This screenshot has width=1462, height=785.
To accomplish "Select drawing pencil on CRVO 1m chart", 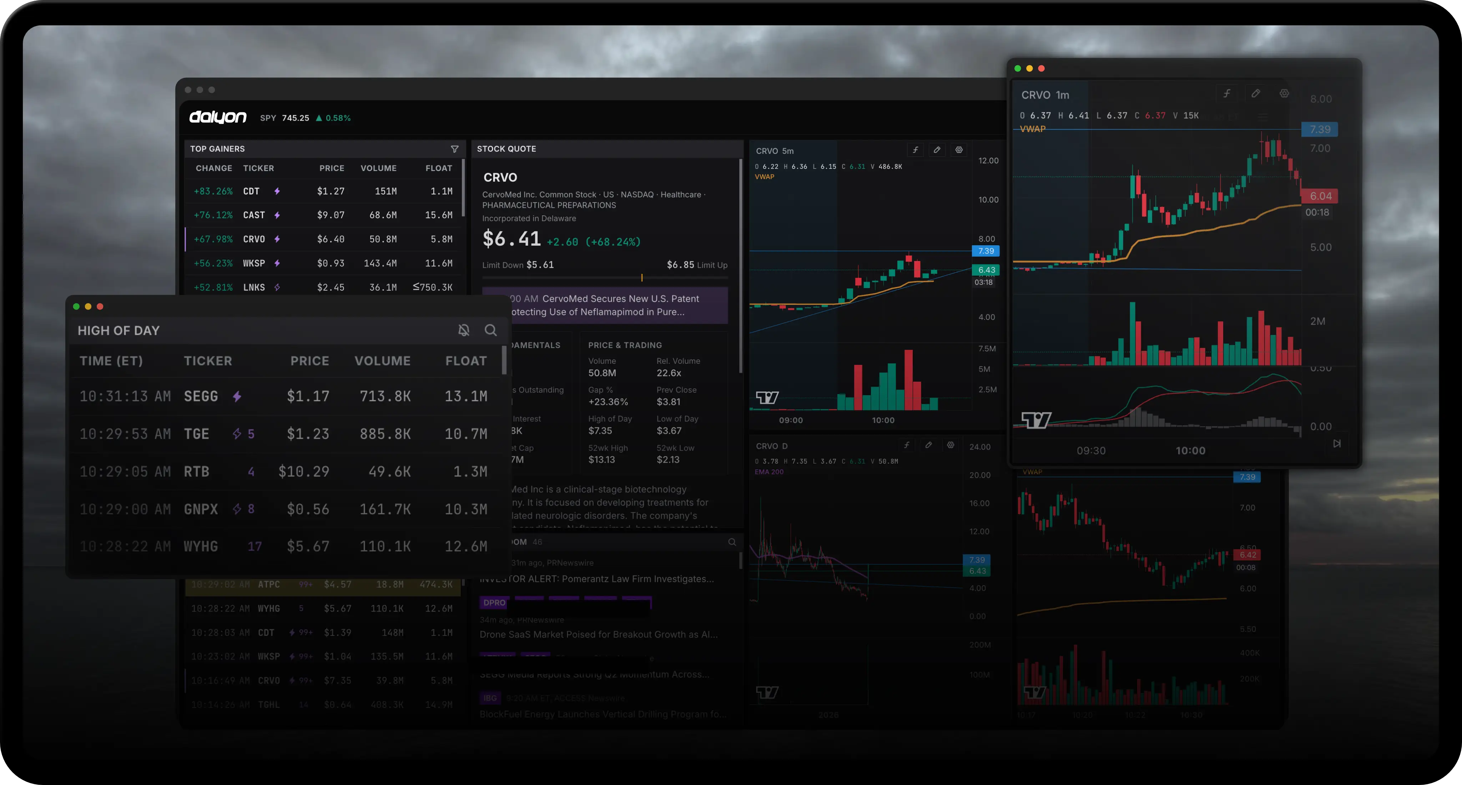I will click(x=1255, y=93).
